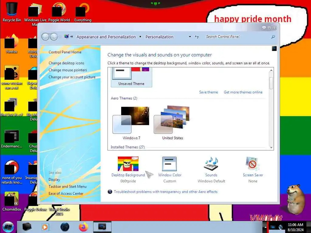This screenshot has height=233, width=311.
Task: Open the Everything desktop icon
Action: click(x=83, y=12)
